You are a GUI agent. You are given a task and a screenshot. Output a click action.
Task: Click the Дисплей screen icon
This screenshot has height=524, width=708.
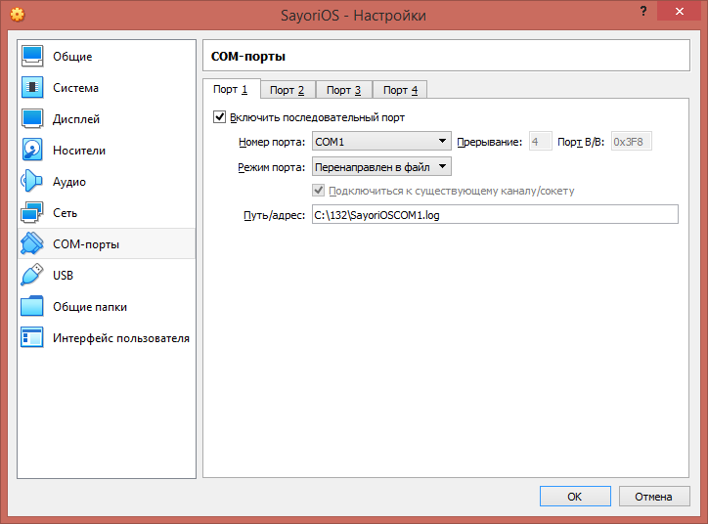click(32, 118)
